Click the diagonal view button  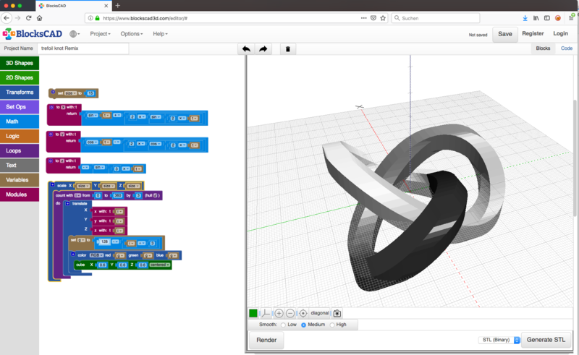tap(319, 313)
